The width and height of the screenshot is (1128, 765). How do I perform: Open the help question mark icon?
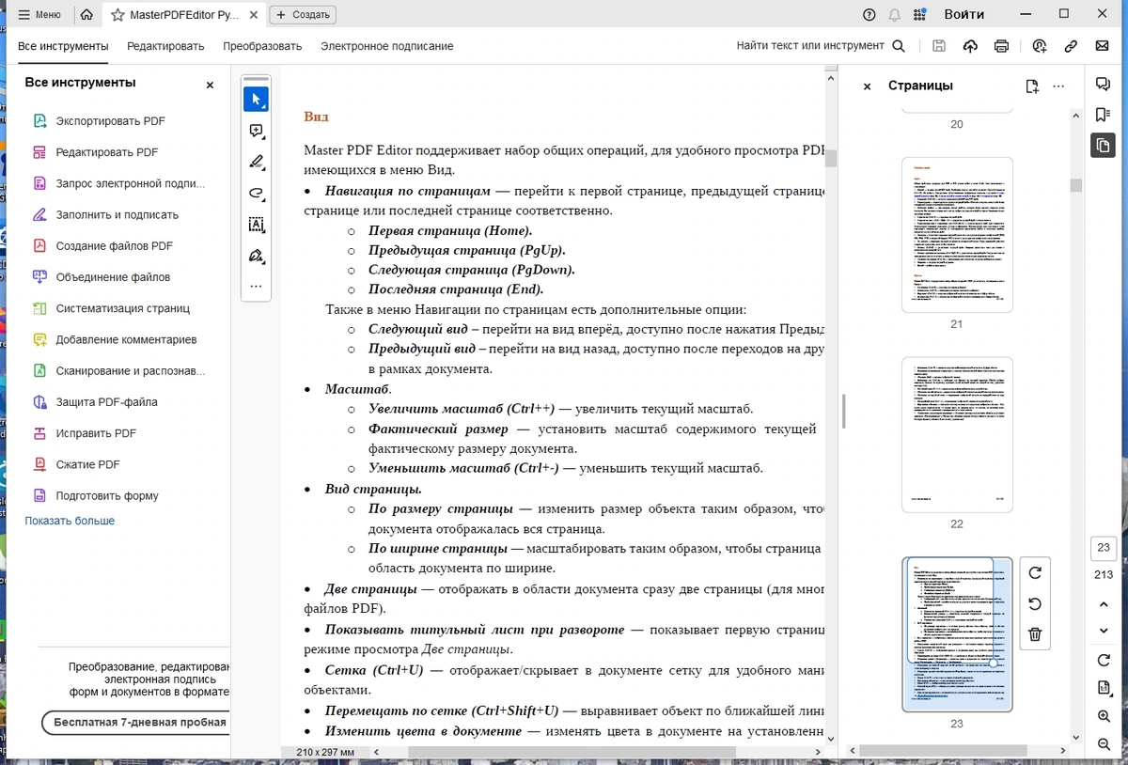(x=869, y=15)
